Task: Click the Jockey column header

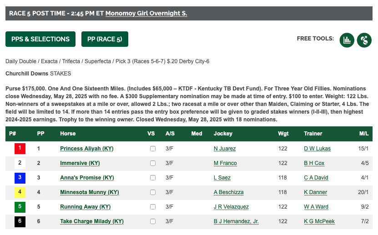Action: [x=223, y=134]
